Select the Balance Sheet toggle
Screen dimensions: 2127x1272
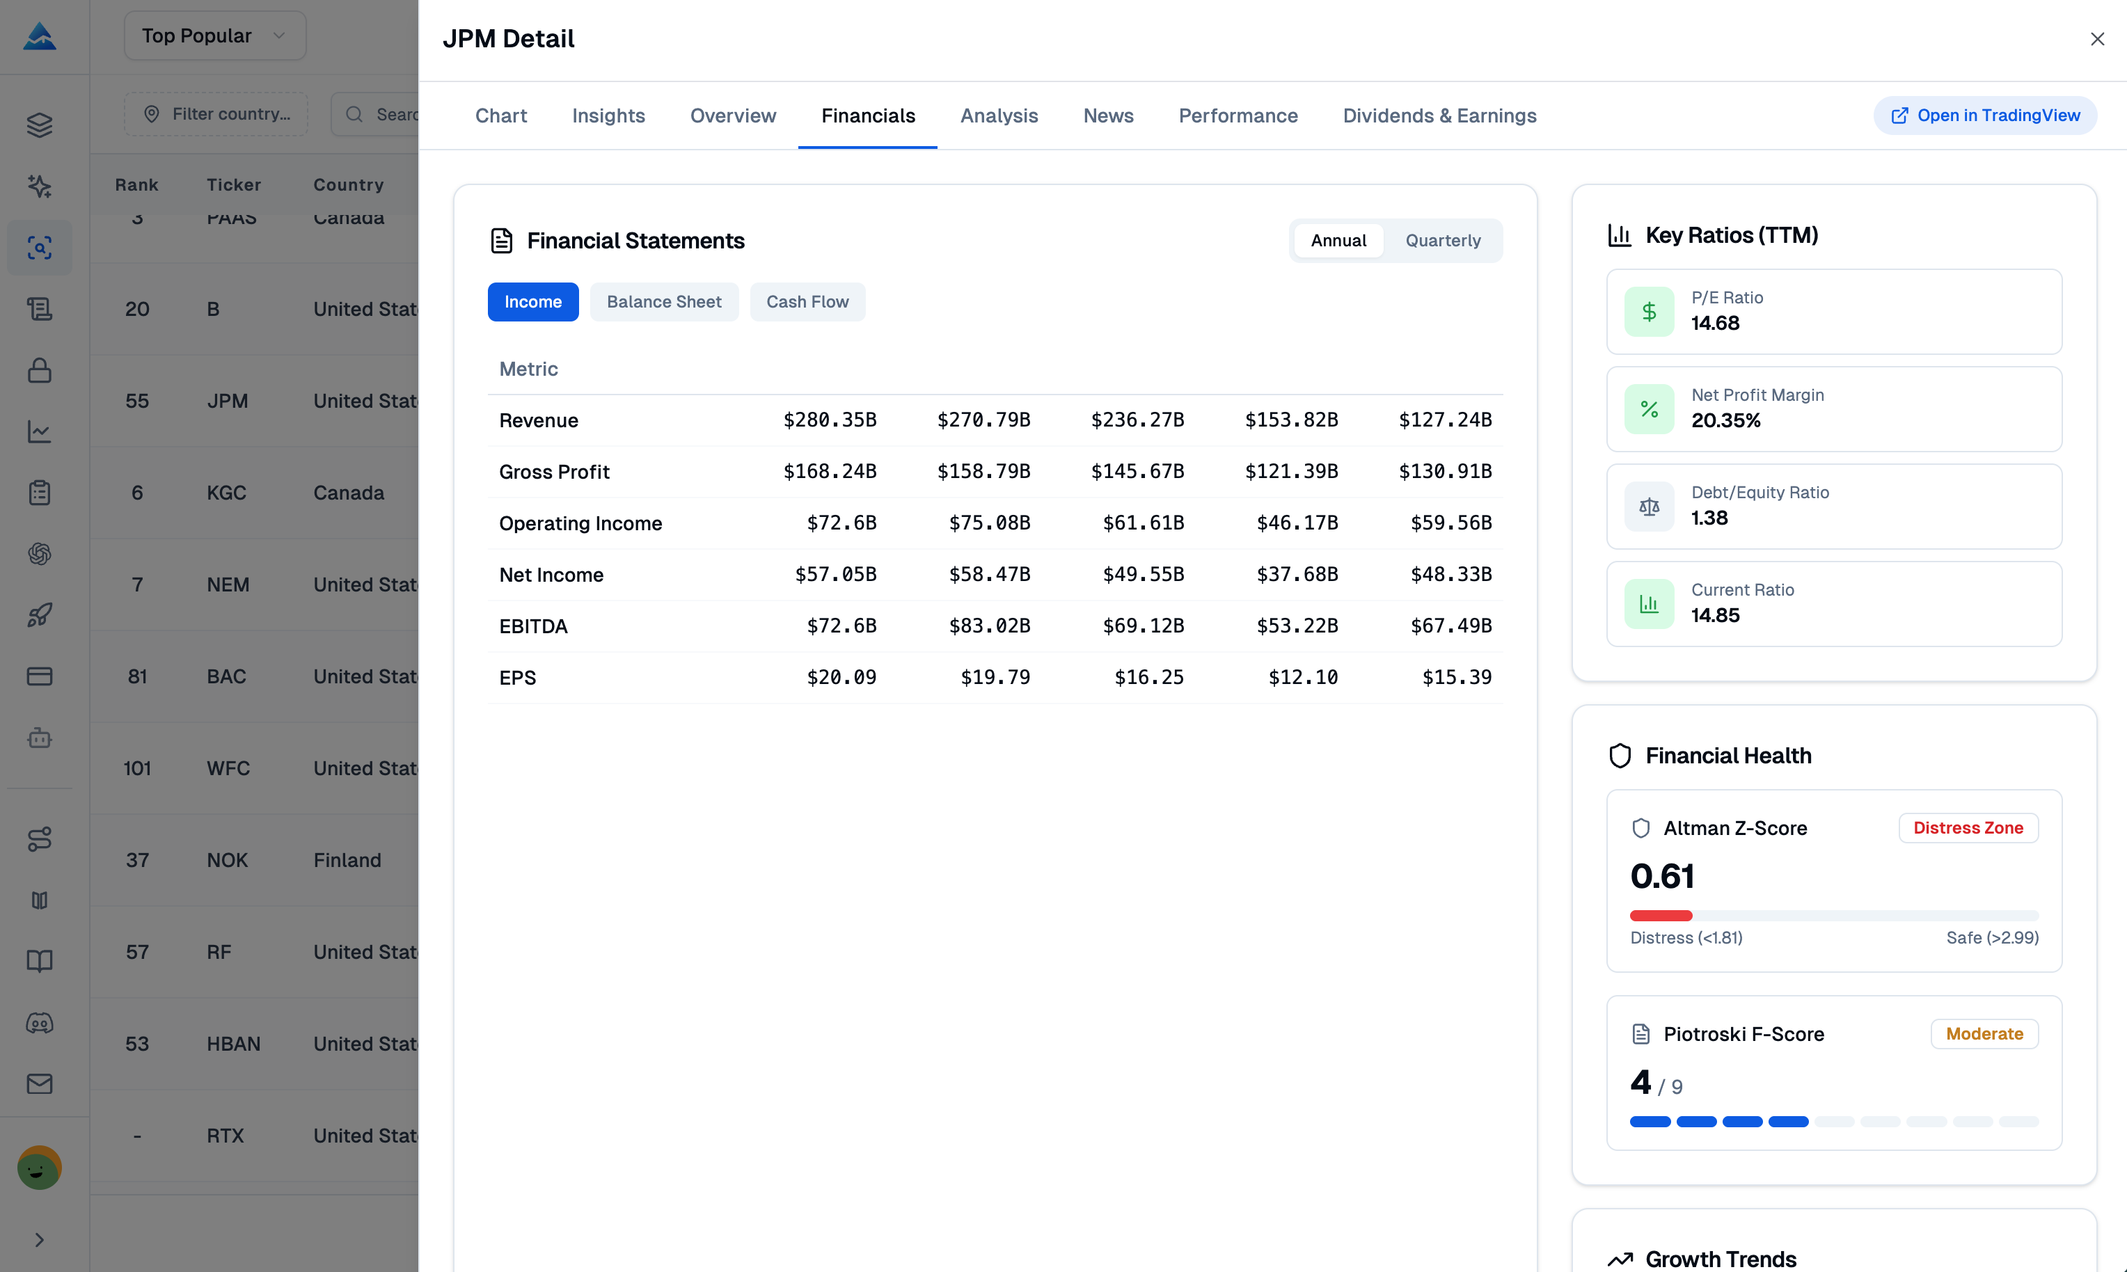[x=665, y=302]
